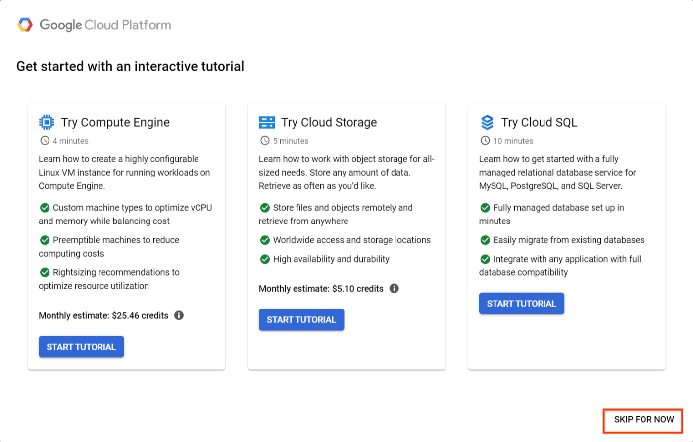Click the clock icon beside 4 minutes
The height and width of the screenshot is (442, 693).
tap(45, 141)
